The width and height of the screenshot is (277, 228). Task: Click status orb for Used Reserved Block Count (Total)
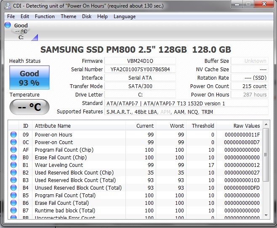pos(13,180)
